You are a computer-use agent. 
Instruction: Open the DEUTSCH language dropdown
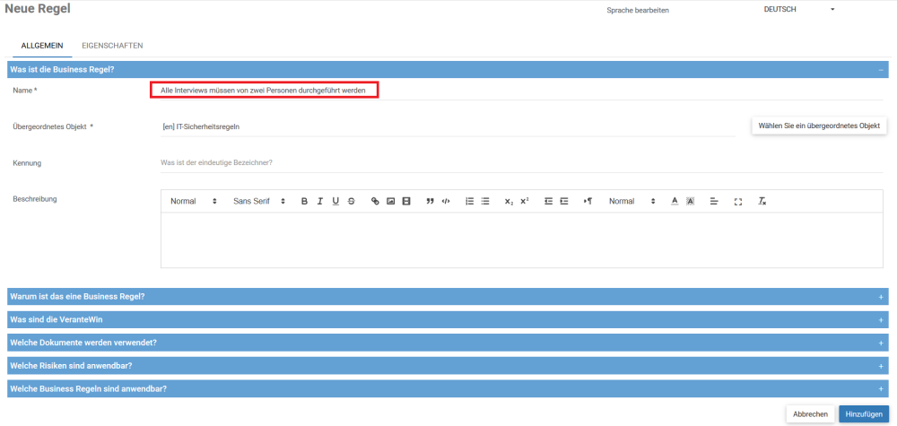[799, 9]
